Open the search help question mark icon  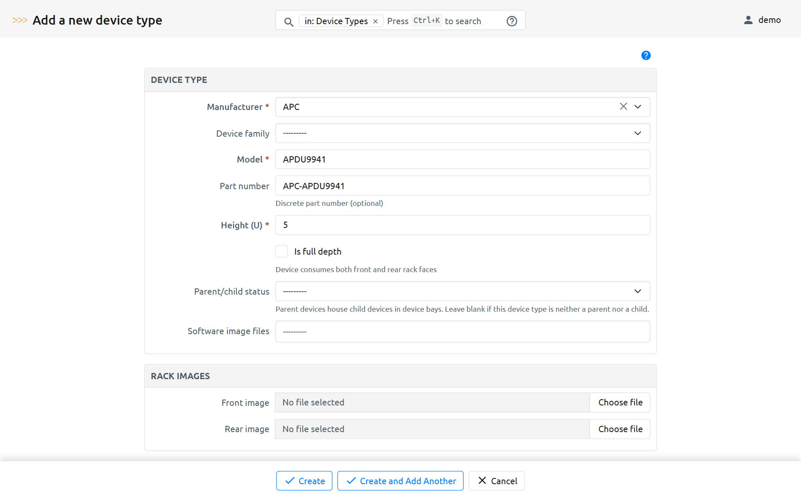(511, 21)
